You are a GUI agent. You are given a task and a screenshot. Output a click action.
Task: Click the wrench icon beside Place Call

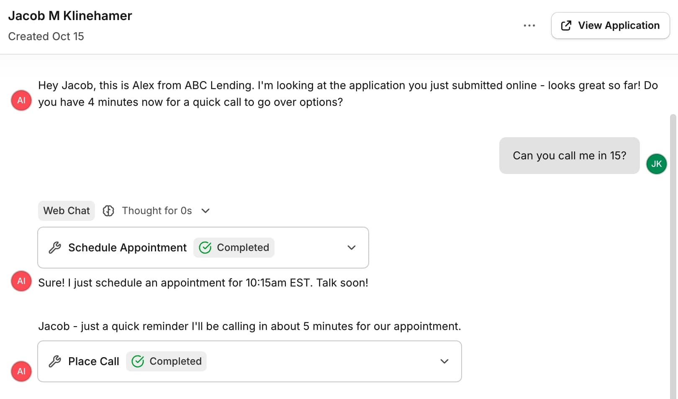pos(55,361)
